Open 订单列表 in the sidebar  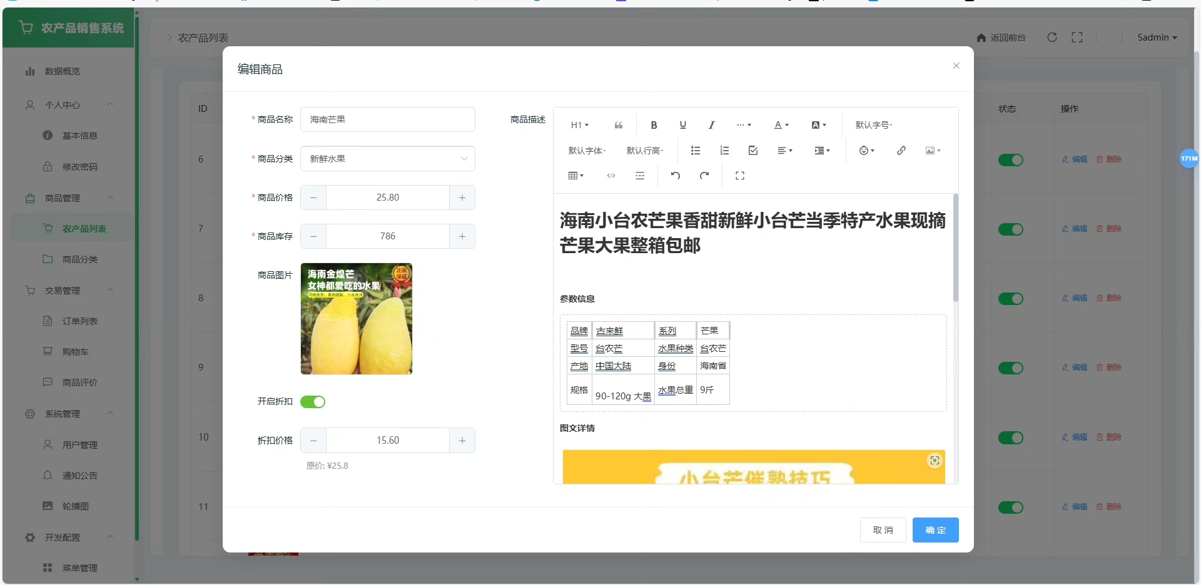pyautogui.click(x=79, y=321)
